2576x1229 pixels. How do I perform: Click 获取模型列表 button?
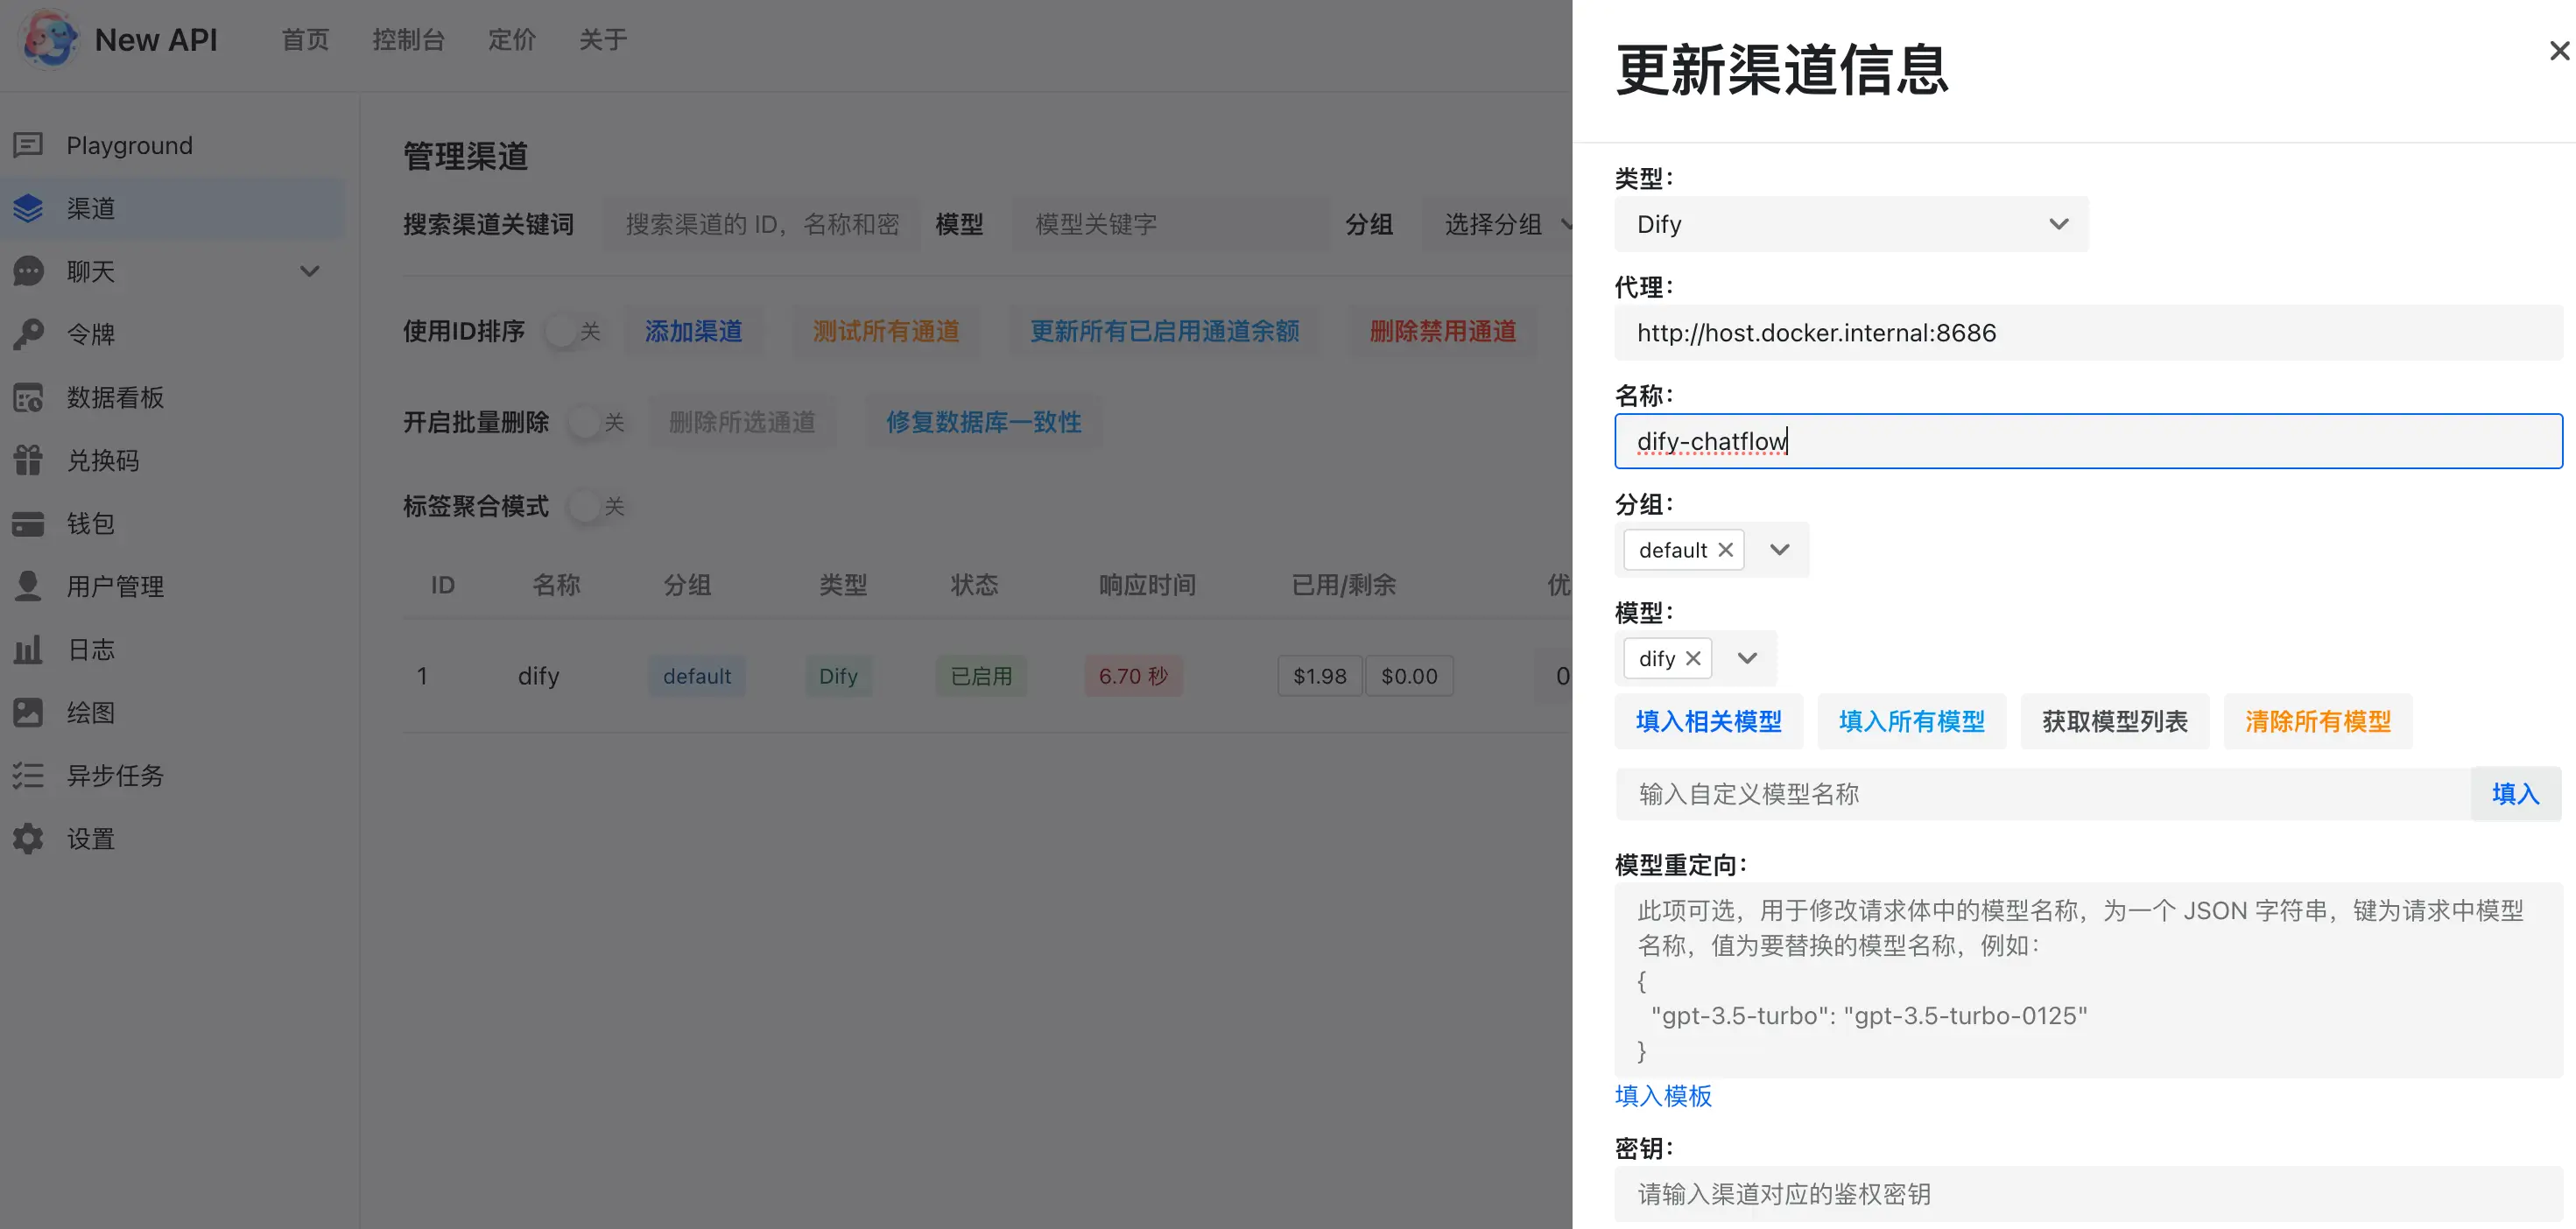2115,721
